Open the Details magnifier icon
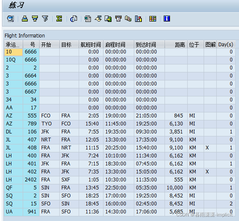 [11, 19]
